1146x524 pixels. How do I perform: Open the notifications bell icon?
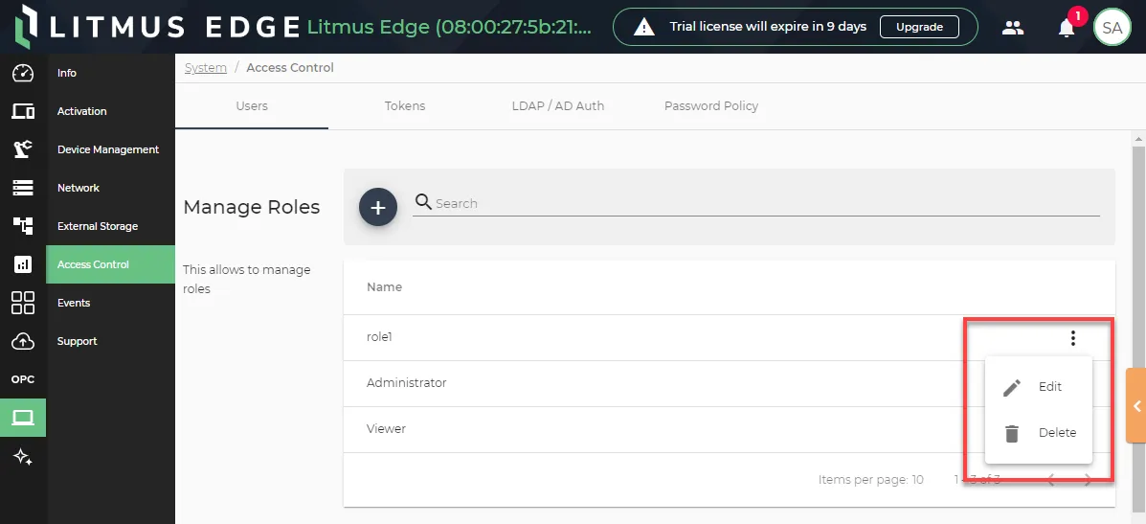(x=1067, y=29)
